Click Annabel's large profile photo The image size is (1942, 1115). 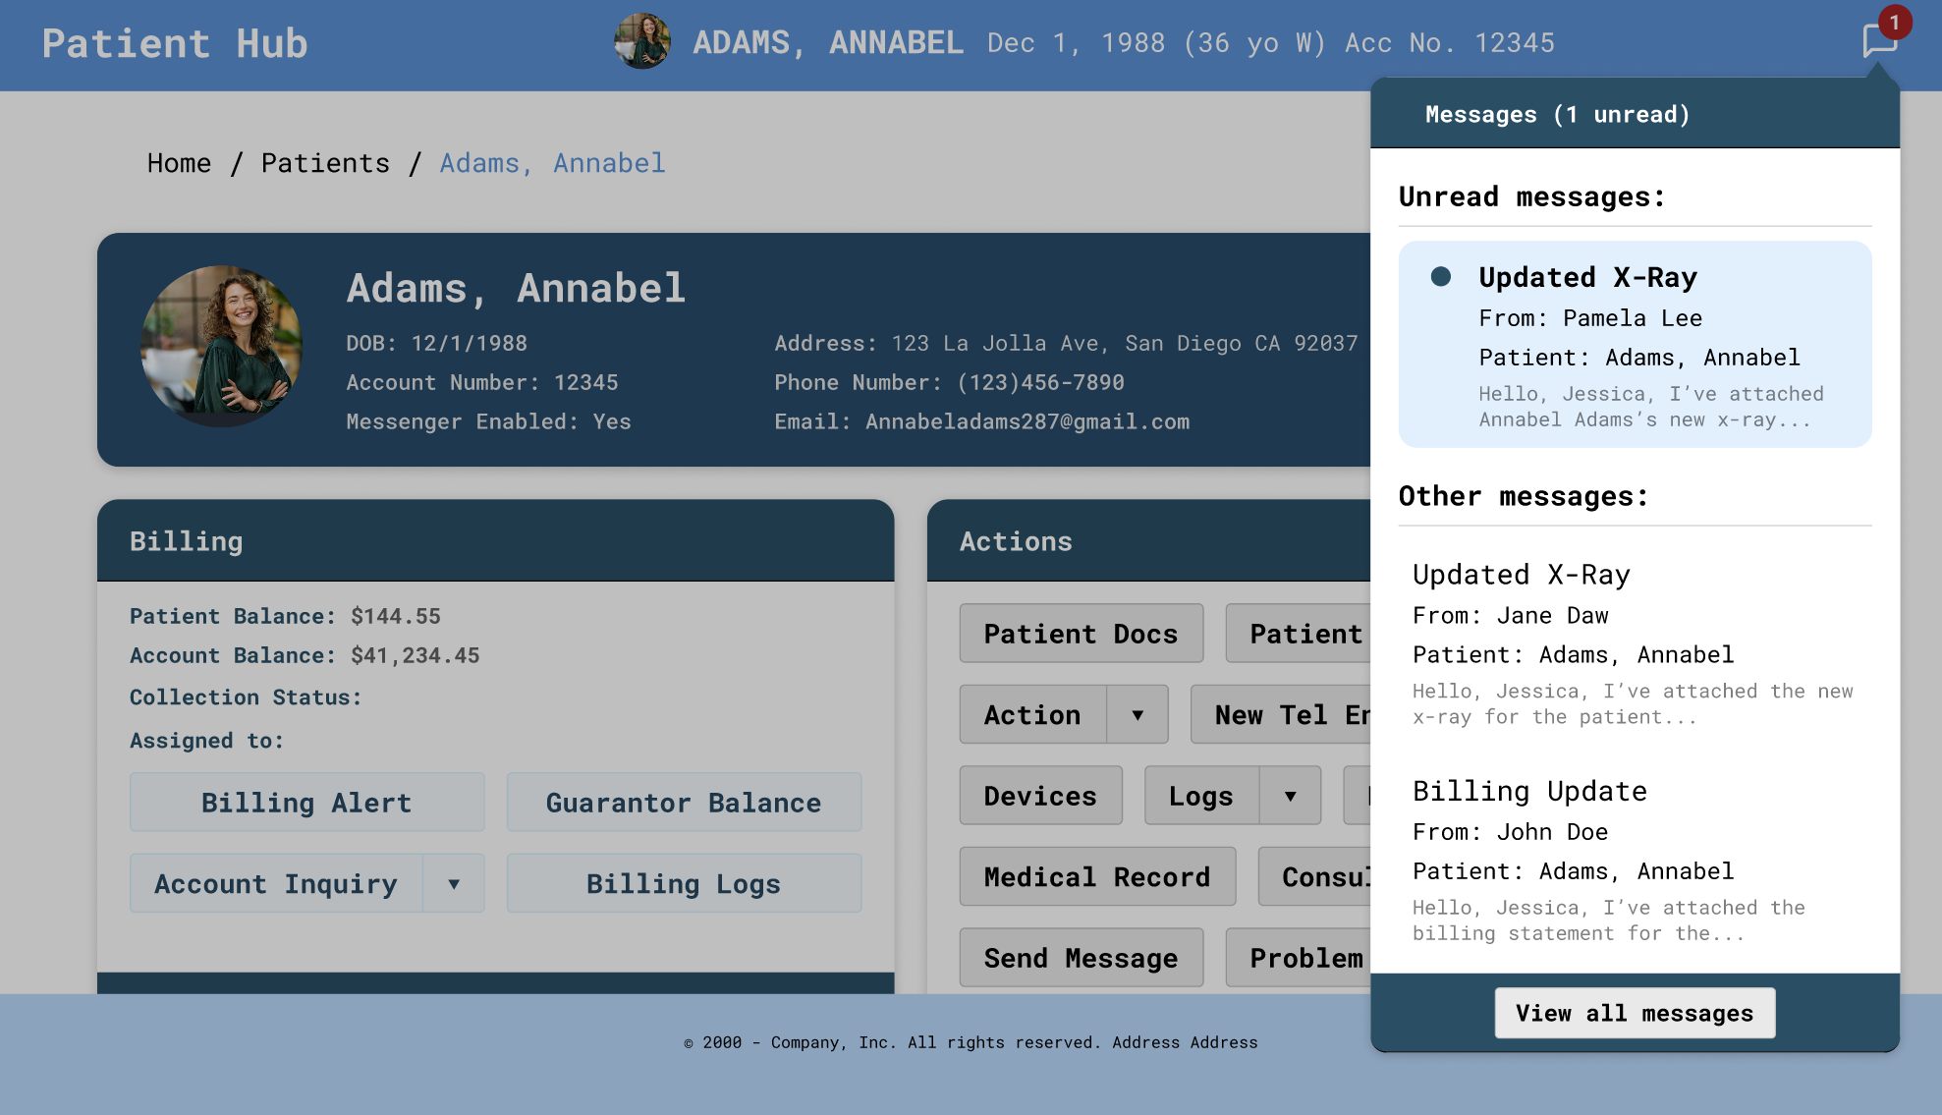pos(221,346)
